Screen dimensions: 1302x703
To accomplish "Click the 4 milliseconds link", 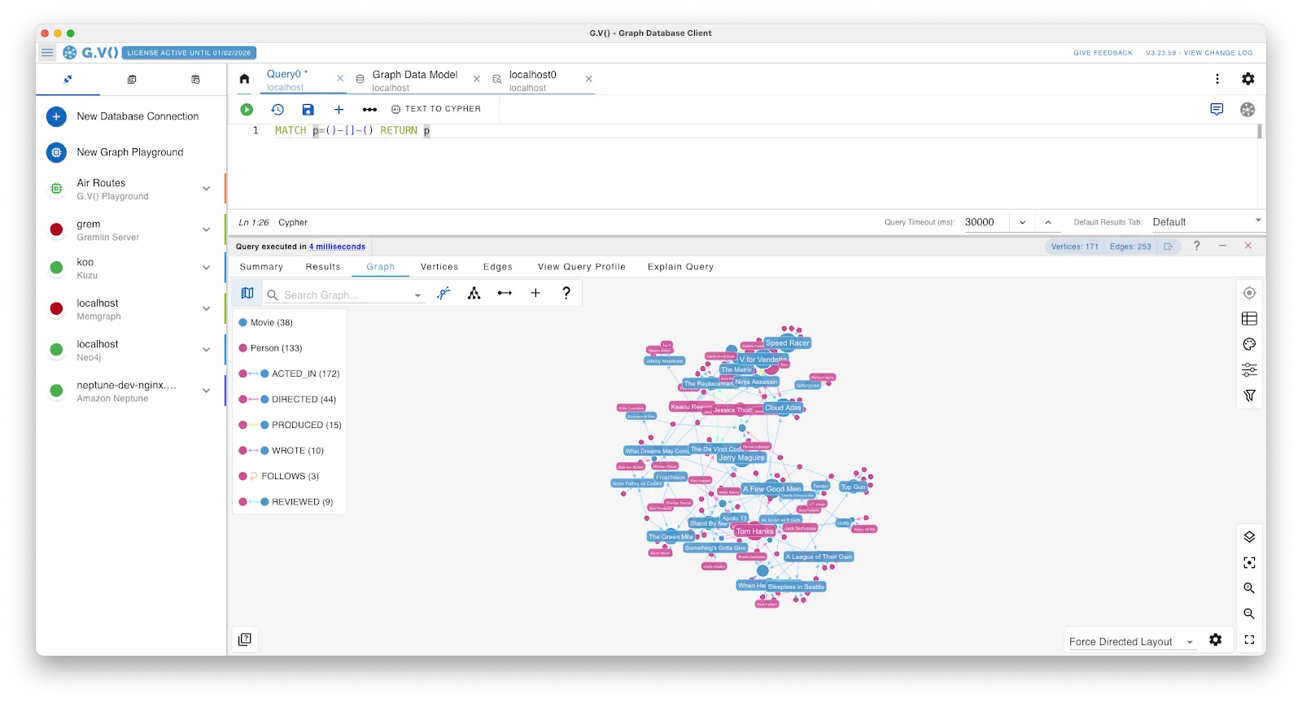I will point(337,247).
